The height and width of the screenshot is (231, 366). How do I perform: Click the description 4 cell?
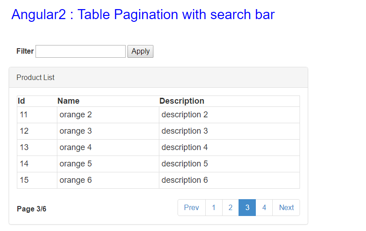click(229, 147)
